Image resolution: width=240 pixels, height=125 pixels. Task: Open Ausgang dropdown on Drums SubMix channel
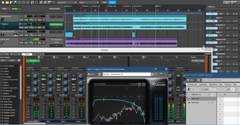point(33,70)
